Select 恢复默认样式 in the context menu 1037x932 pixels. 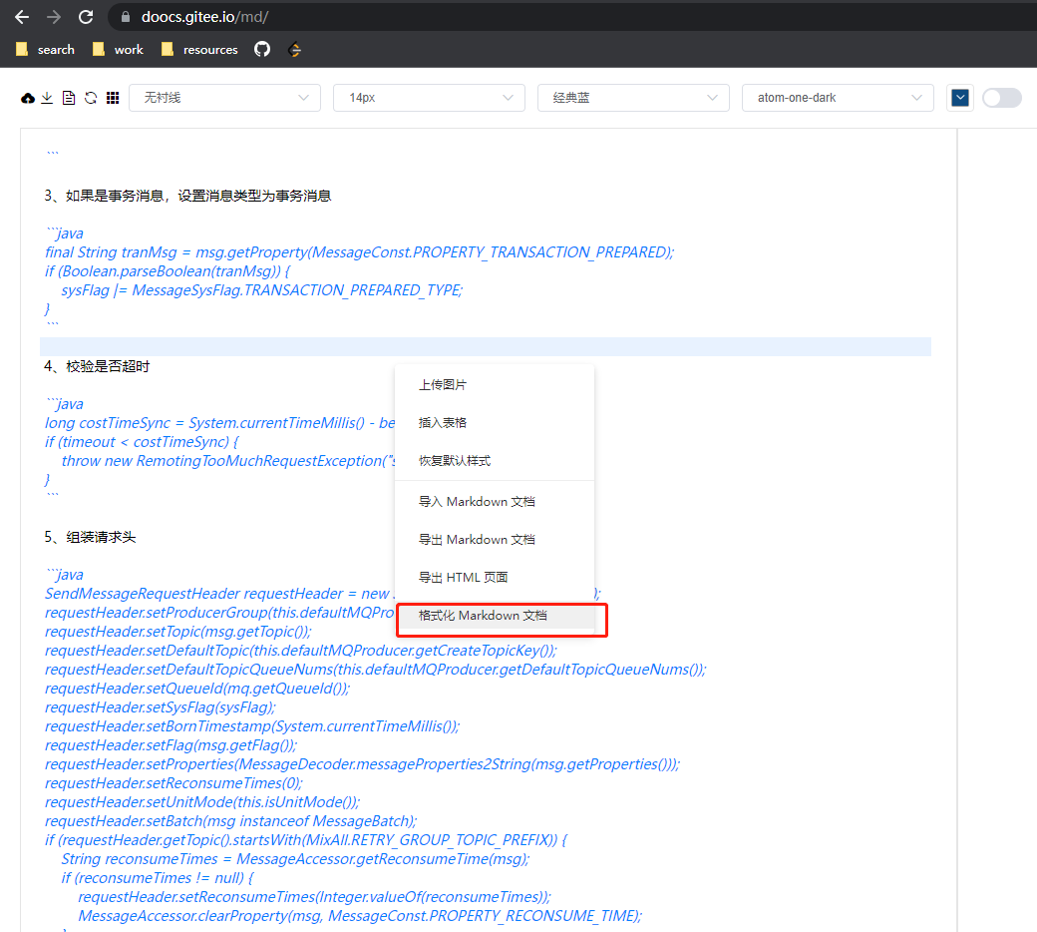(495, 461)
